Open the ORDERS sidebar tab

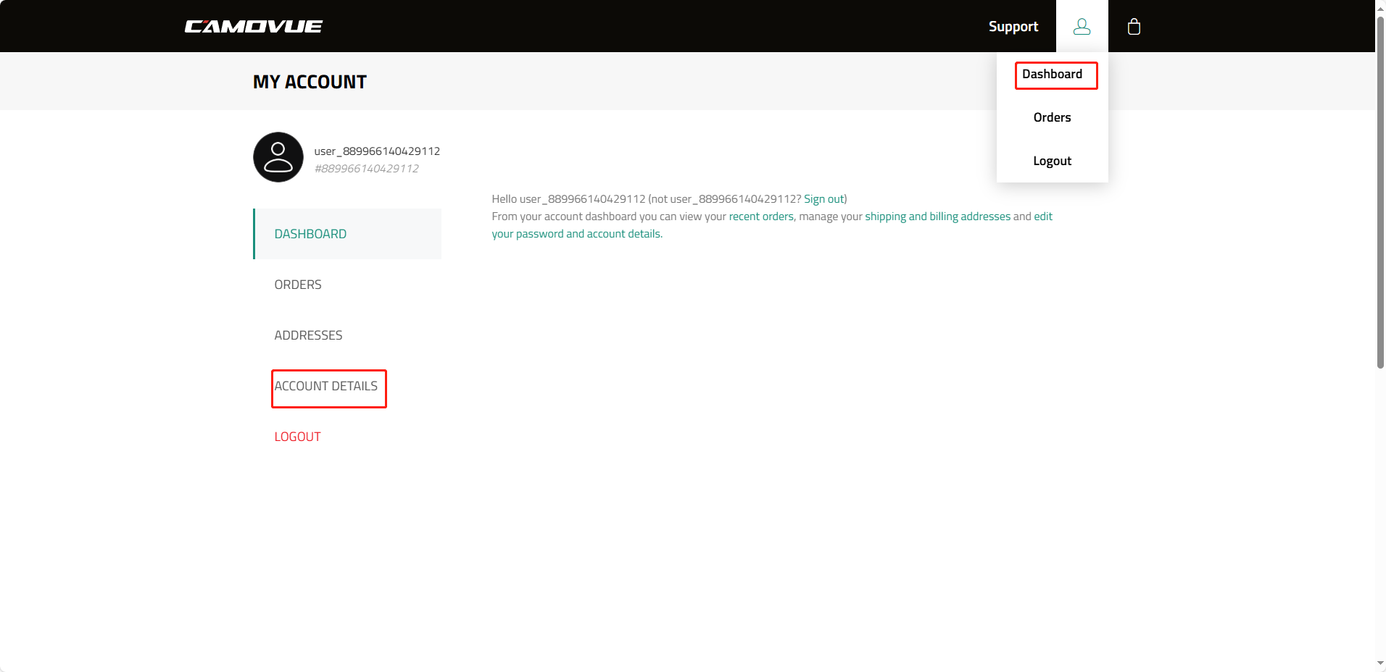click(347, 285)
